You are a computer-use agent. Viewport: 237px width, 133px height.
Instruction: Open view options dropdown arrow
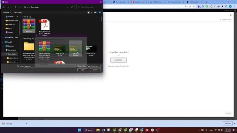91,12
